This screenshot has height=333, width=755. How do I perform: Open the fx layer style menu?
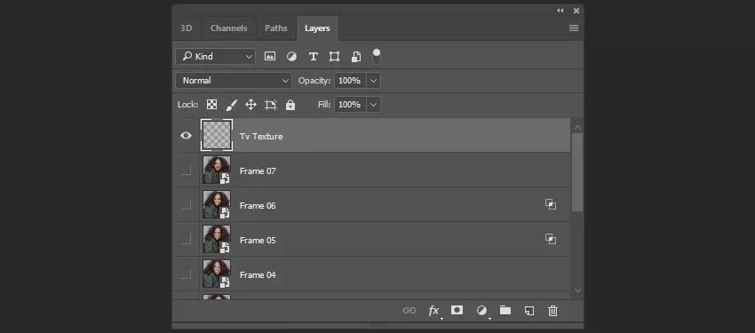click(x=433, y=311)
